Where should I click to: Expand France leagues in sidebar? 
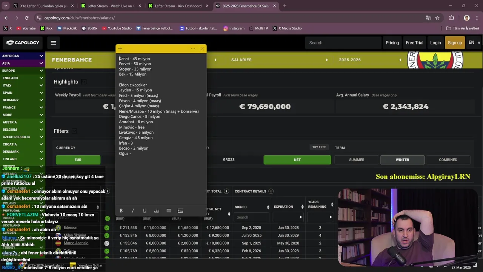(x=23, y=107)
